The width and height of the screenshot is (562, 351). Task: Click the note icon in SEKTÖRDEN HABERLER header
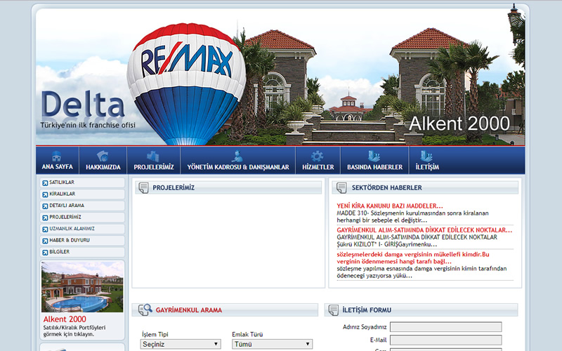coord(341,187)
